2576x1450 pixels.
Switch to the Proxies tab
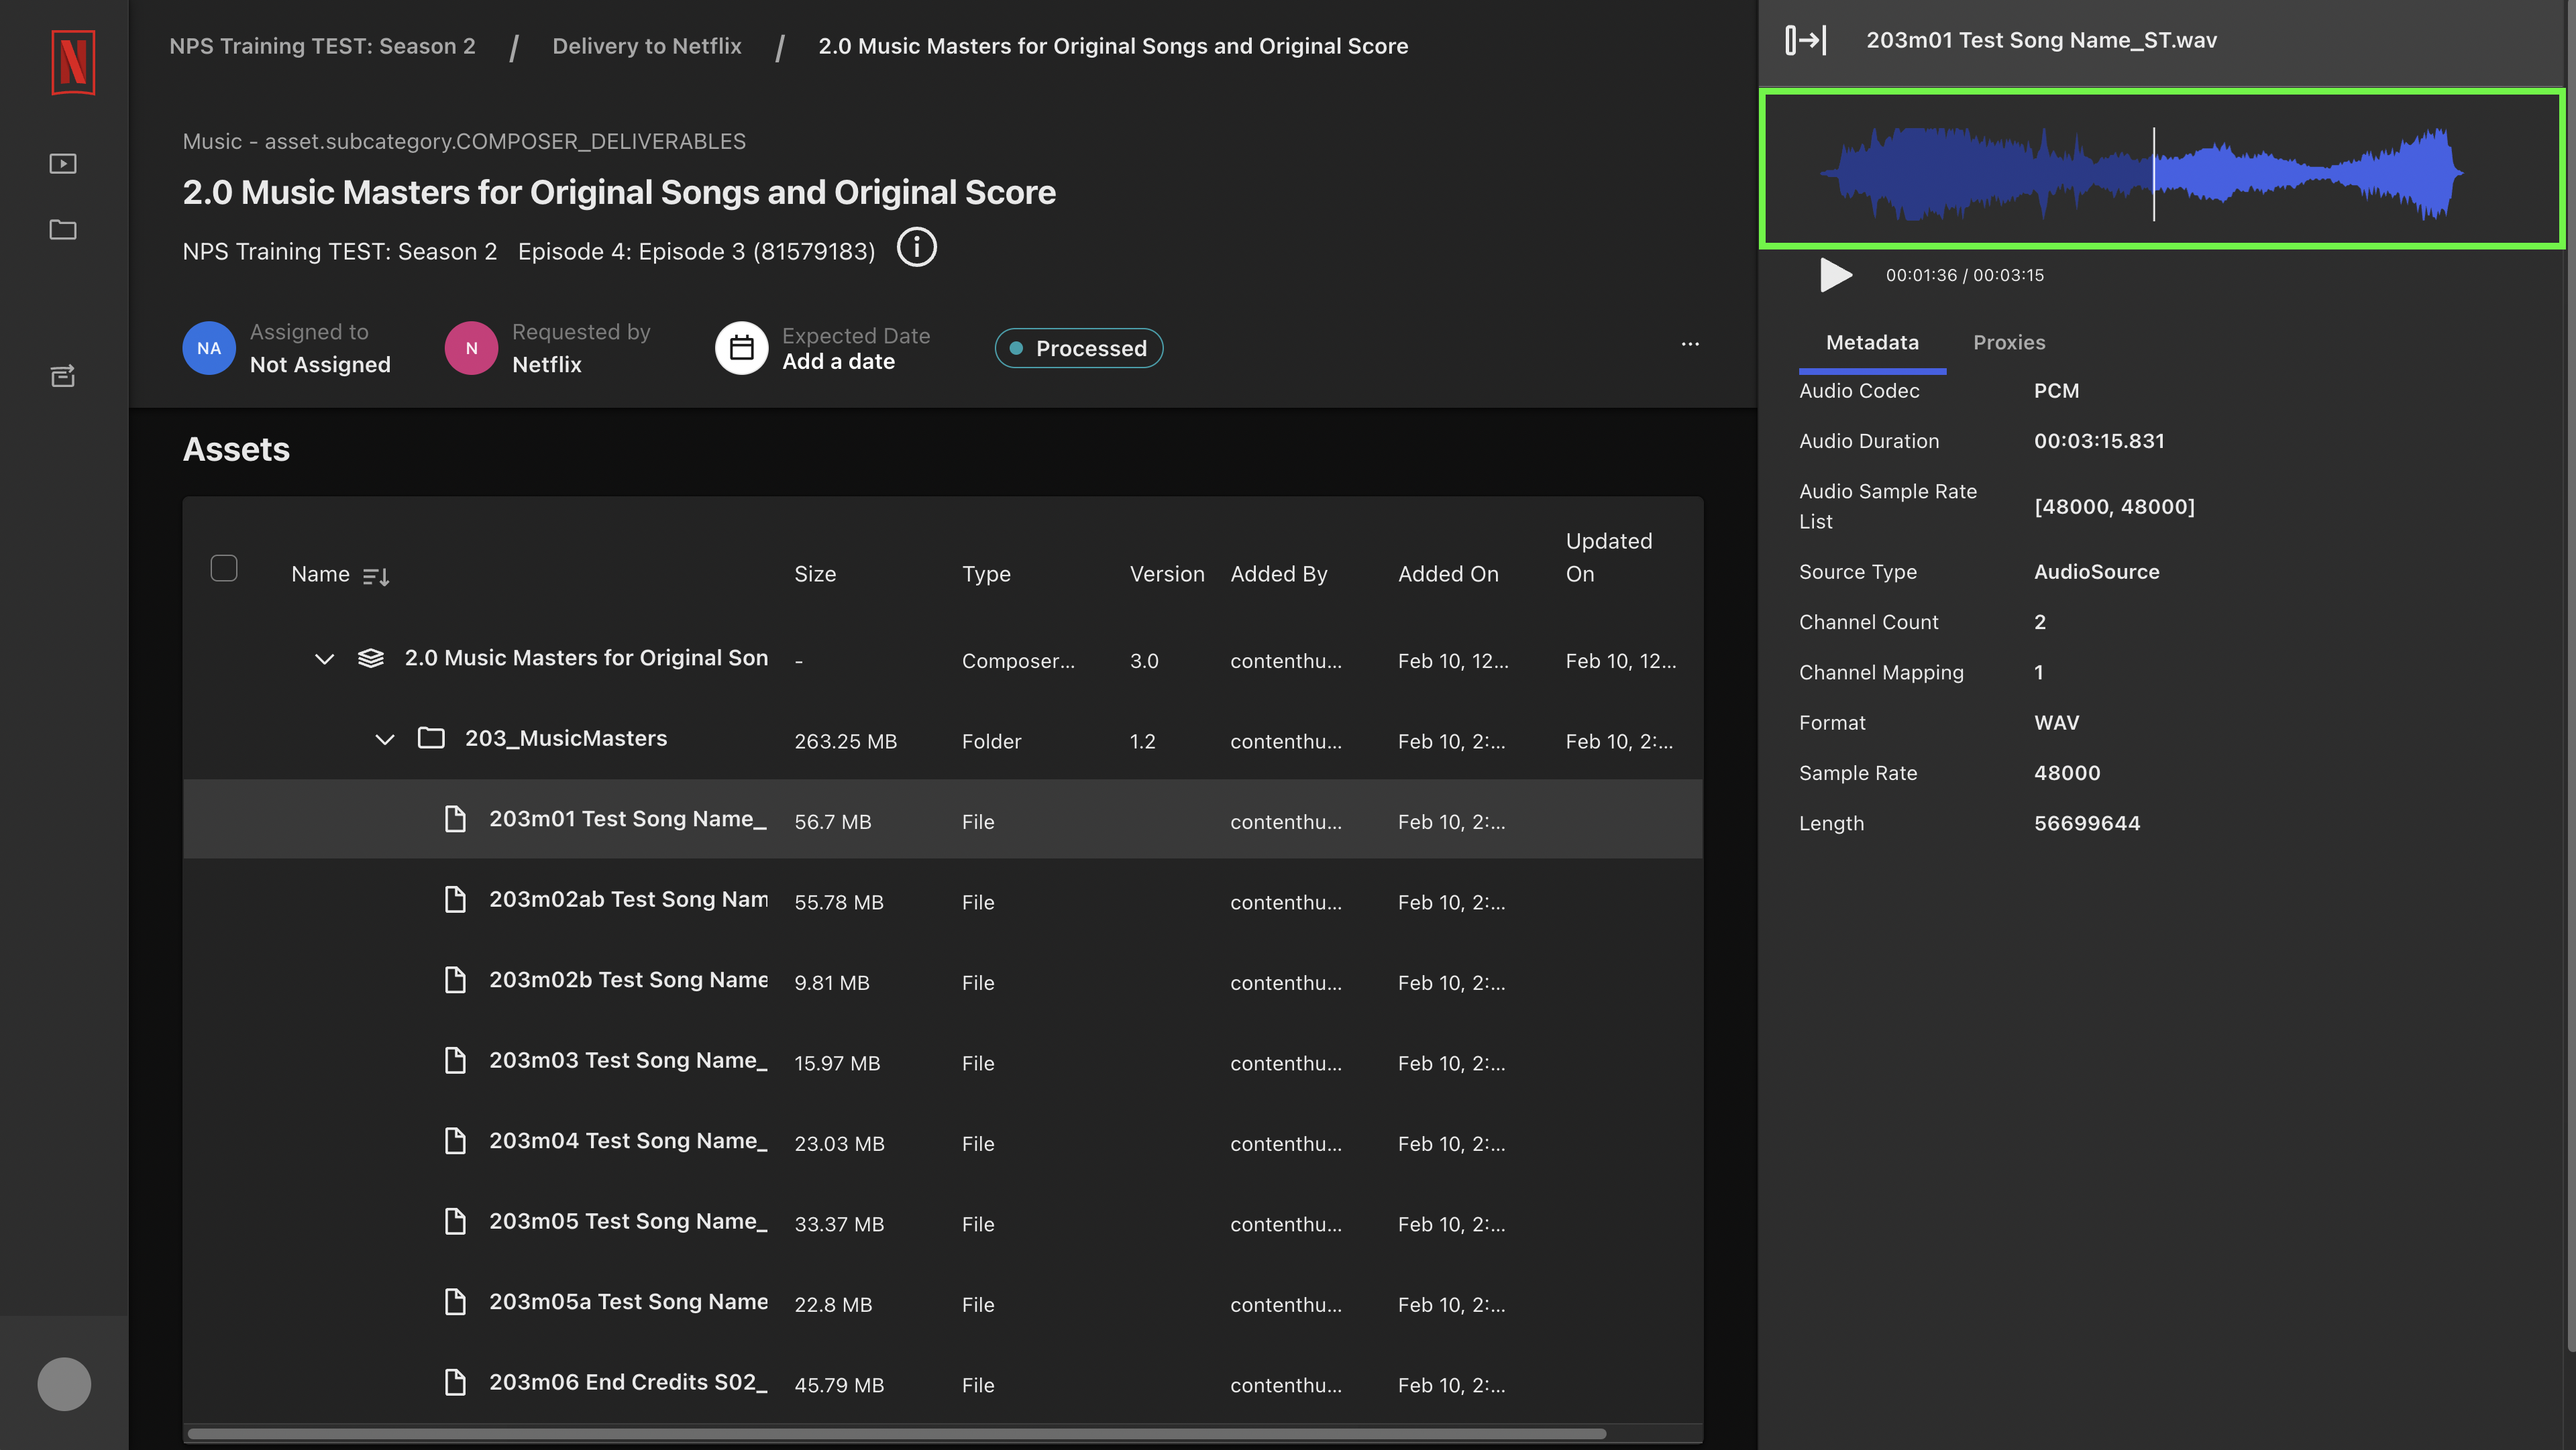pyautogui.click(x=2009, y=342)
